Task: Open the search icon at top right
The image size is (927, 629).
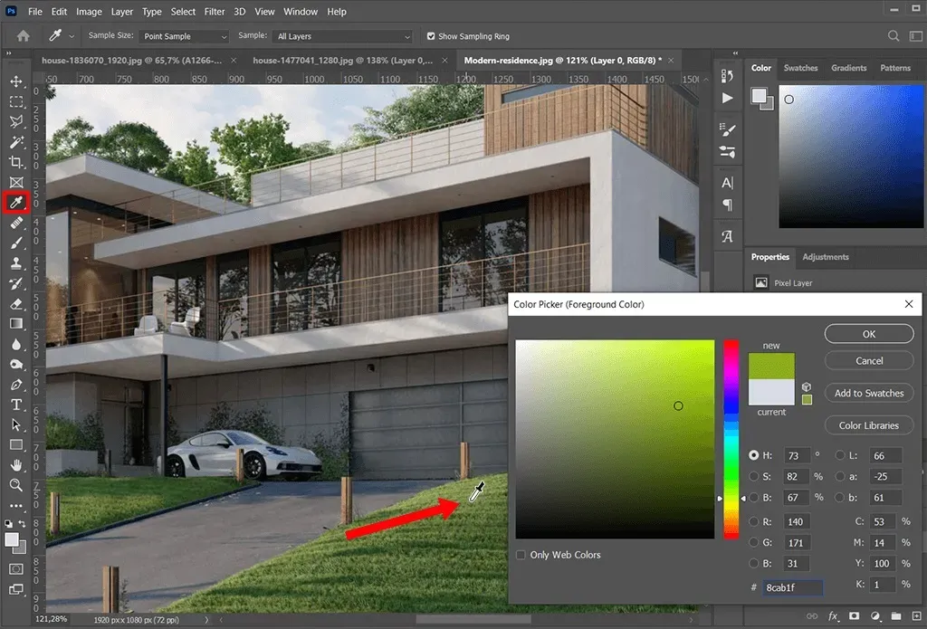Action: click(894, 36)
